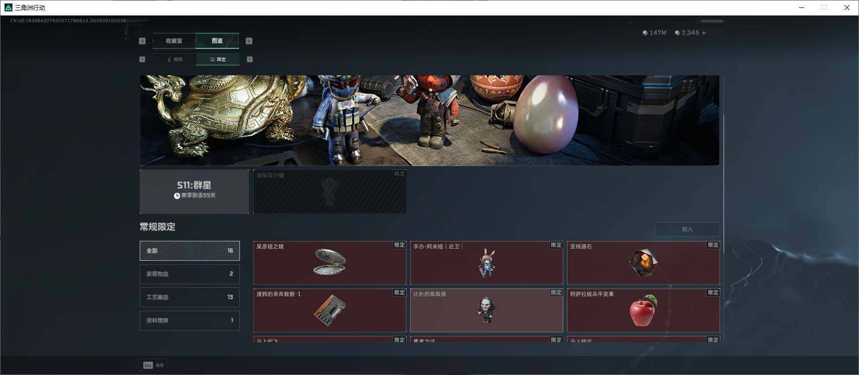This screenshot has height=375, width=859.
Task: Switch to the 图鉴 tab
Action: point(217,41)
